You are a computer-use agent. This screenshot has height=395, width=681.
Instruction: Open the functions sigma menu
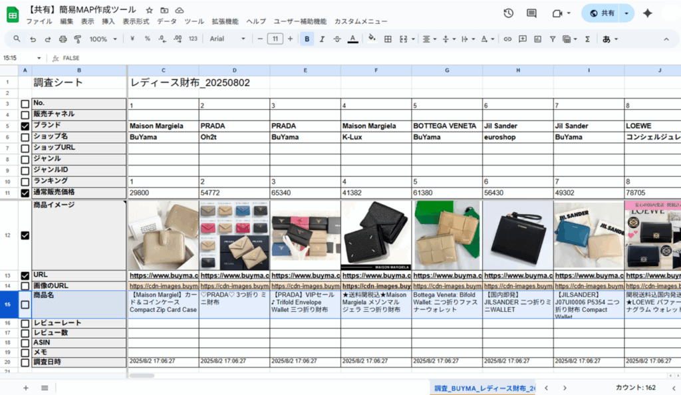pyautogui.click(x=587, y=39)
